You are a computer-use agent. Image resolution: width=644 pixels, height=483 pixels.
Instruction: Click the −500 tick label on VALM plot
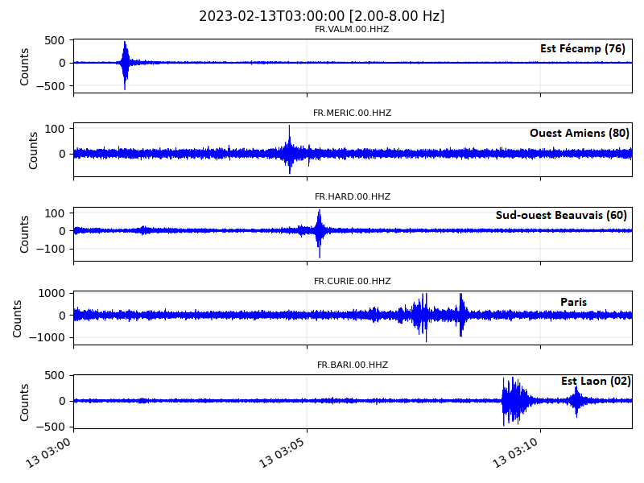pos(50,86)
